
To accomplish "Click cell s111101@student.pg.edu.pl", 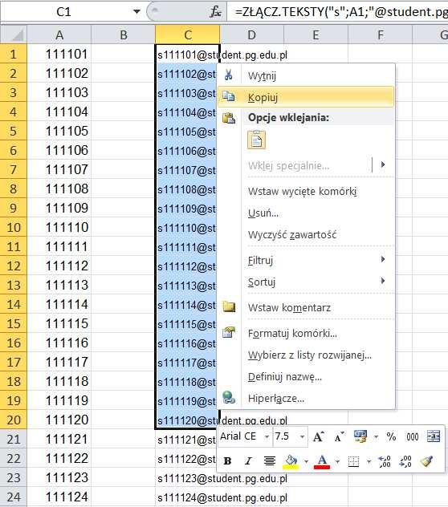I will pyautogui.click(x=187, y=54).
